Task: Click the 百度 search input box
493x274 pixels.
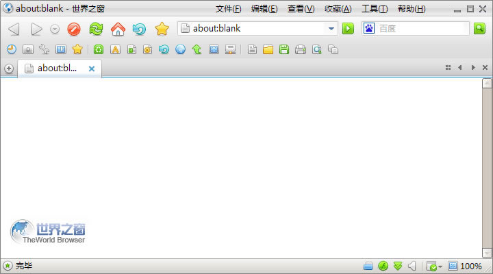Action: 423,29
